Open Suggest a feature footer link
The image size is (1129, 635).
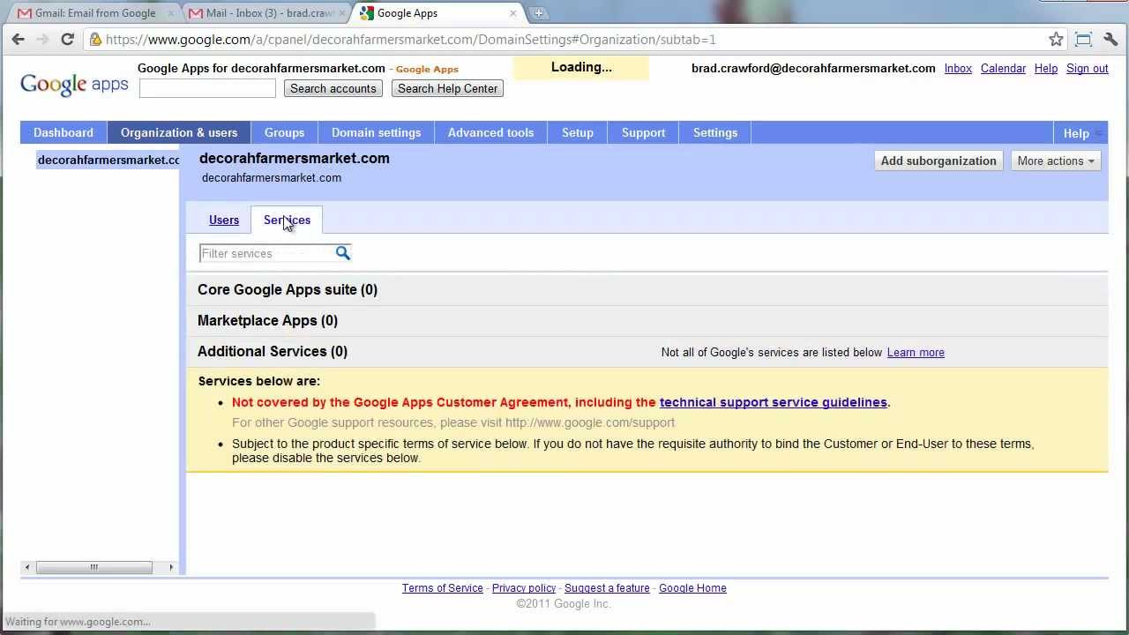click(x=607, y=588)
